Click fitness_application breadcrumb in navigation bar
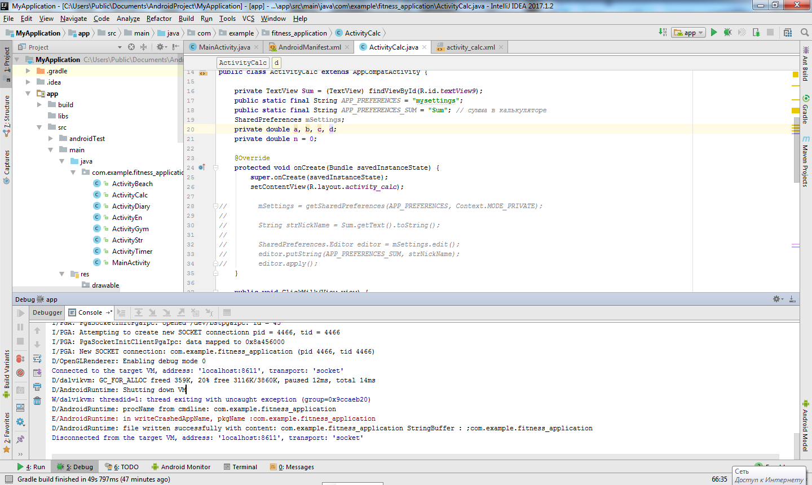Viewport: 812px width, 485px height. [x=299, y=33]
